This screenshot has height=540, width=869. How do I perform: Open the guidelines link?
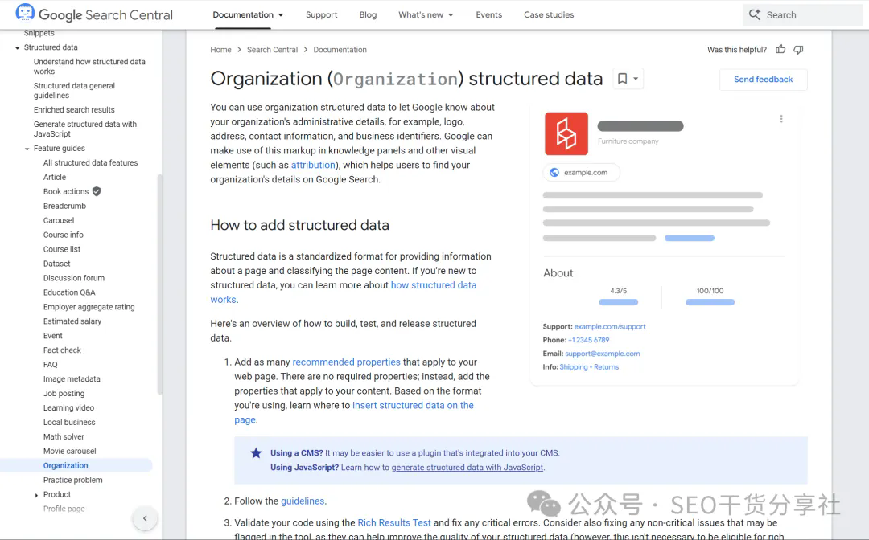[x=303, y=501]
